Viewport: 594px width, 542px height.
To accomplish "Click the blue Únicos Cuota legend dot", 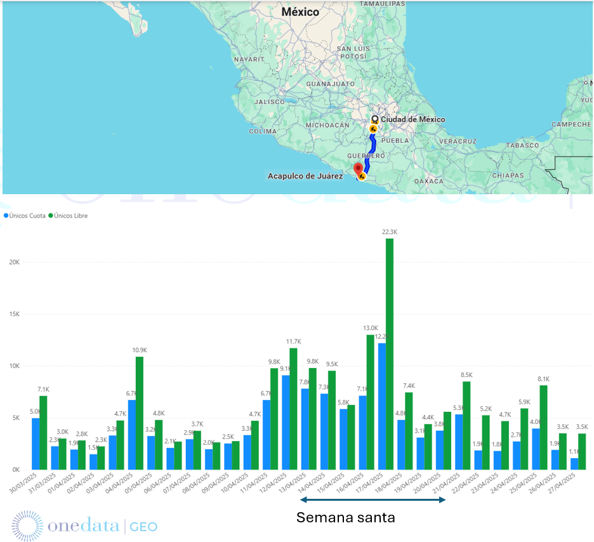I will (x=7, y=216).
